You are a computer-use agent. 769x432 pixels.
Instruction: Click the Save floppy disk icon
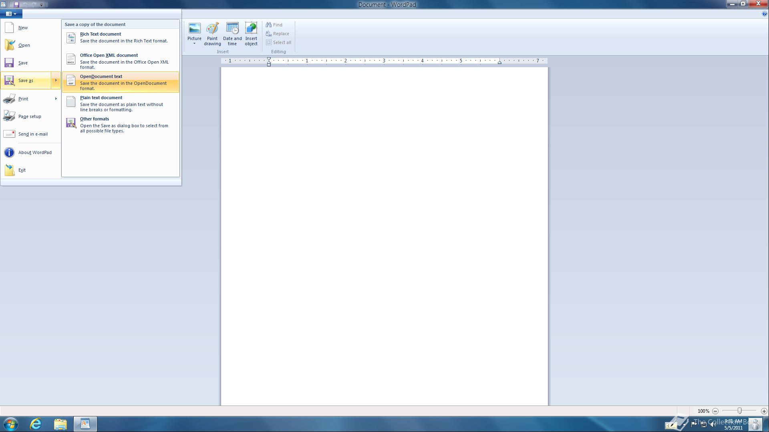click(x=9, y=63)
